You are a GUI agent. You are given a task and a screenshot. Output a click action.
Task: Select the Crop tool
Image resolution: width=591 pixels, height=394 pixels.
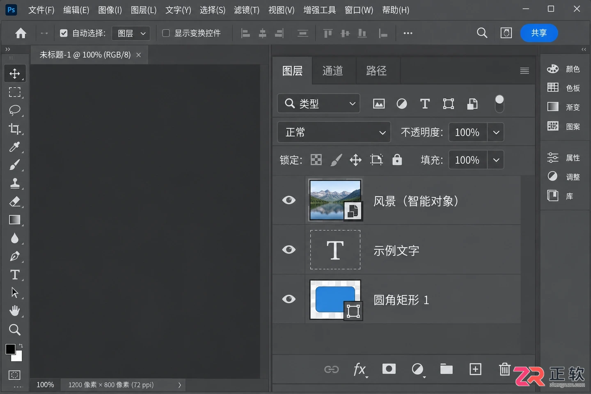[x=15, y=128]
